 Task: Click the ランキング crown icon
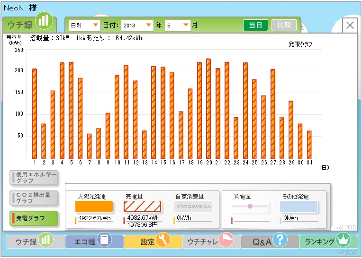(343, 240)
